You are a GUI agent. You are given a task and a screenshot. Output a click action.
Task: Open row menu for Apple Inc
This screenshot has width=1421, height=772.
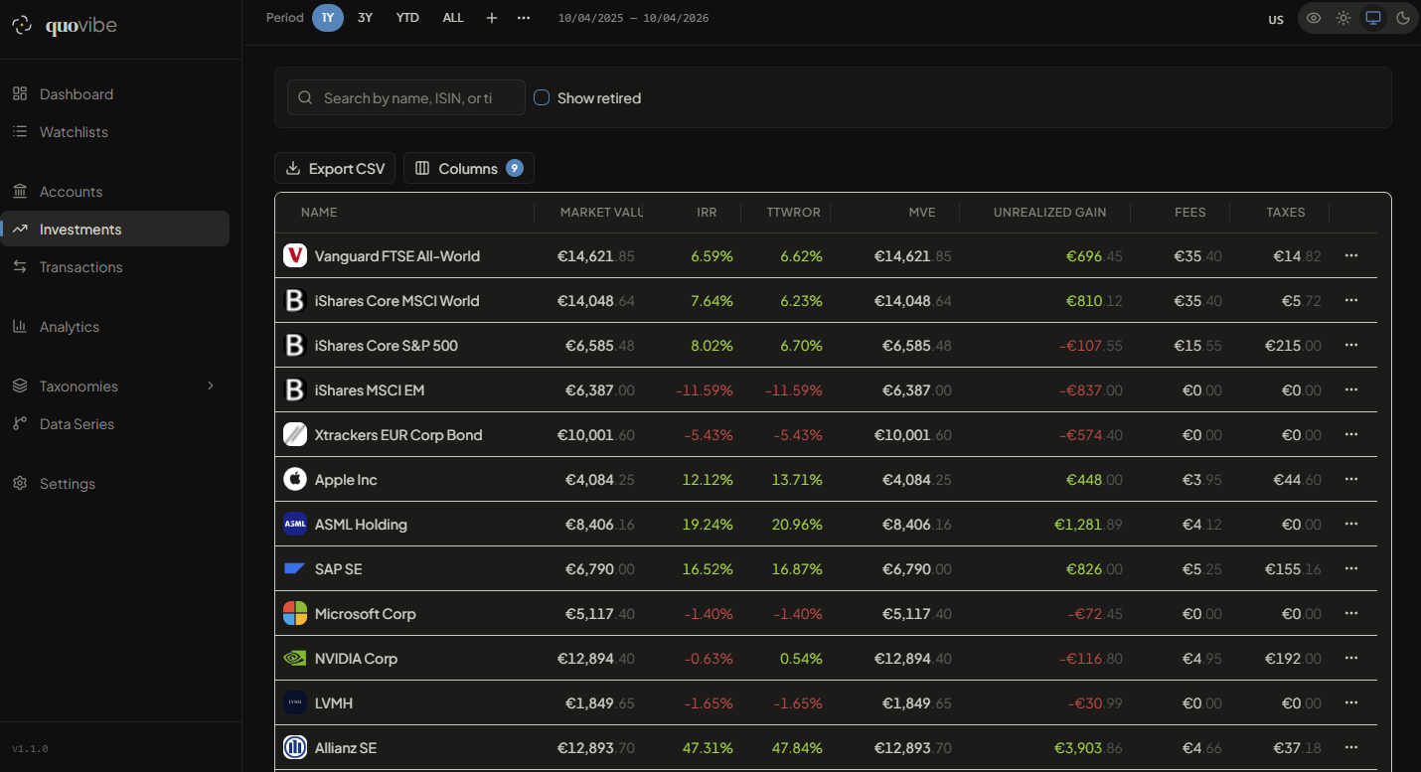1350,479
